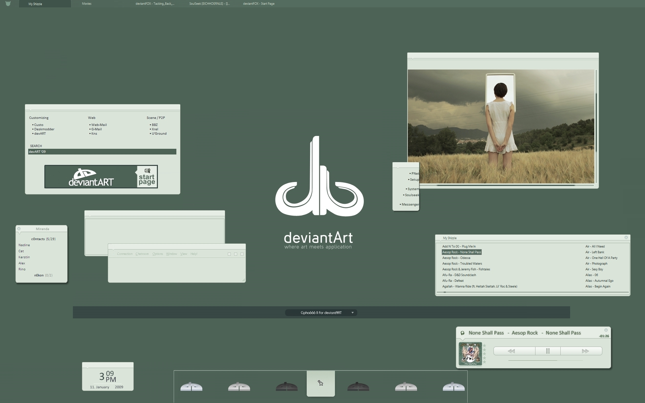645x403 pixels.
Task: Launch PNet from the side launcher
Action: pyautogui.click(x=415, y=174)
